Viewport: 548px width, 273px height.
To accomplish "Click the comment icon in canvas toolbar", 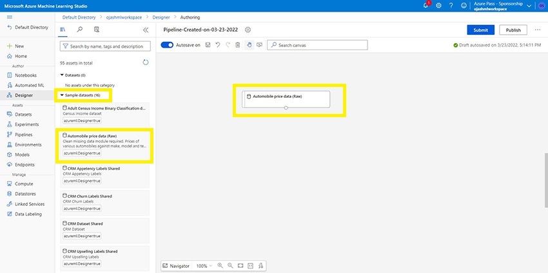I will 259,45.
